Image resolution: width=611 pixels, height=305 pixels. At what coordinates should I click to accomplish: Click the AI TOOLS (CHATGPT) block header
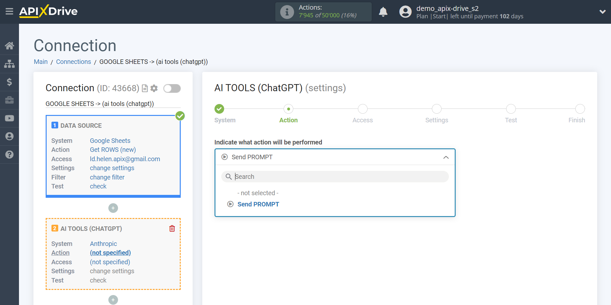tap(91, 229)
